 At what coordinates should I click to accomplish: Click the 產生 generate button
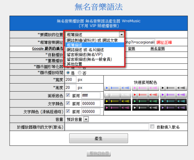[99, 138]
